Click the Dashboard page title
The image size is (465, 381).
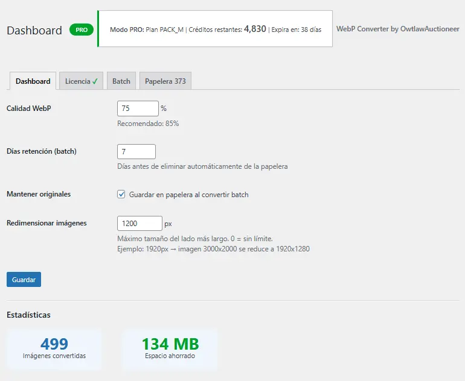34,30
